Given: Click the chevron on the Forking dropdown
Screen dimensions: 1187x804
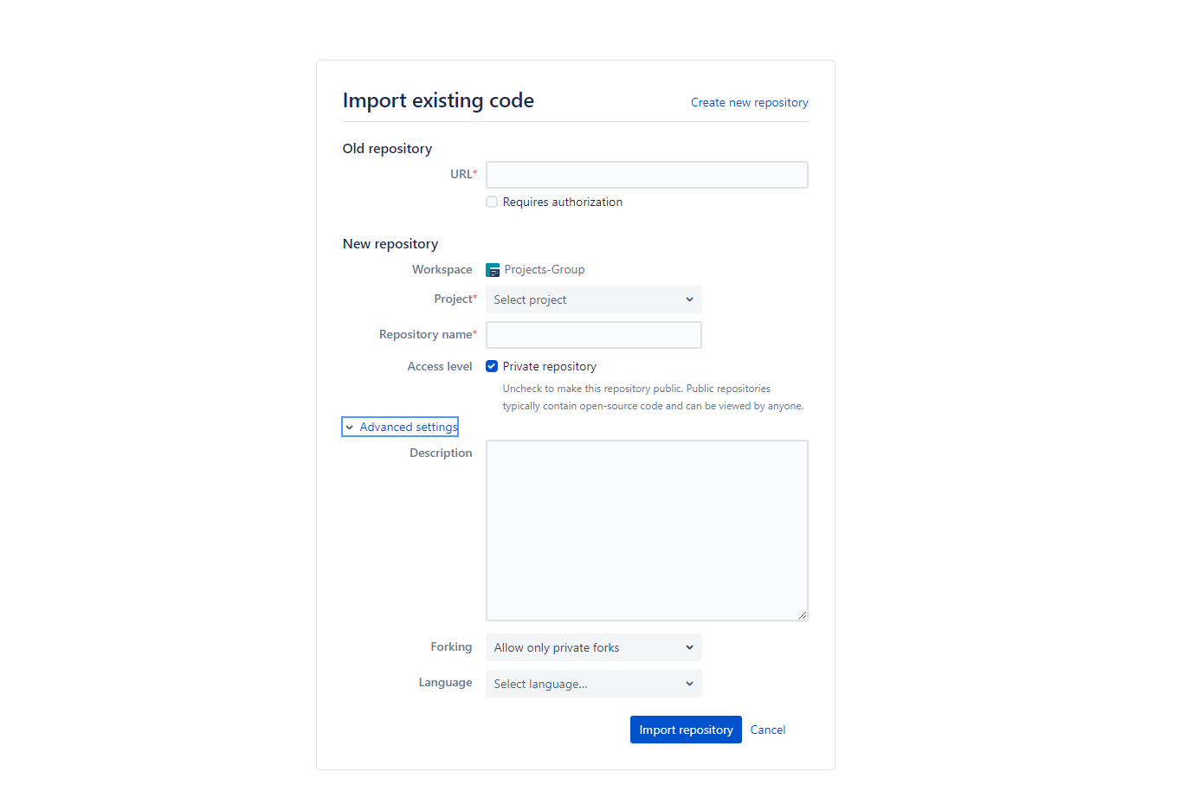Looking at the screenshot, I should coord(690,647).
